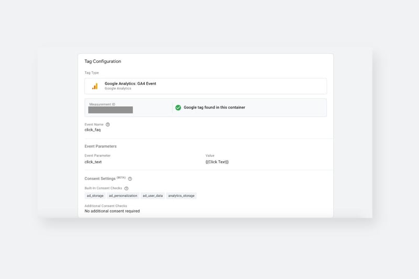Click the Consent Settings section label
The image size is (419, 279).
[100, 178]
